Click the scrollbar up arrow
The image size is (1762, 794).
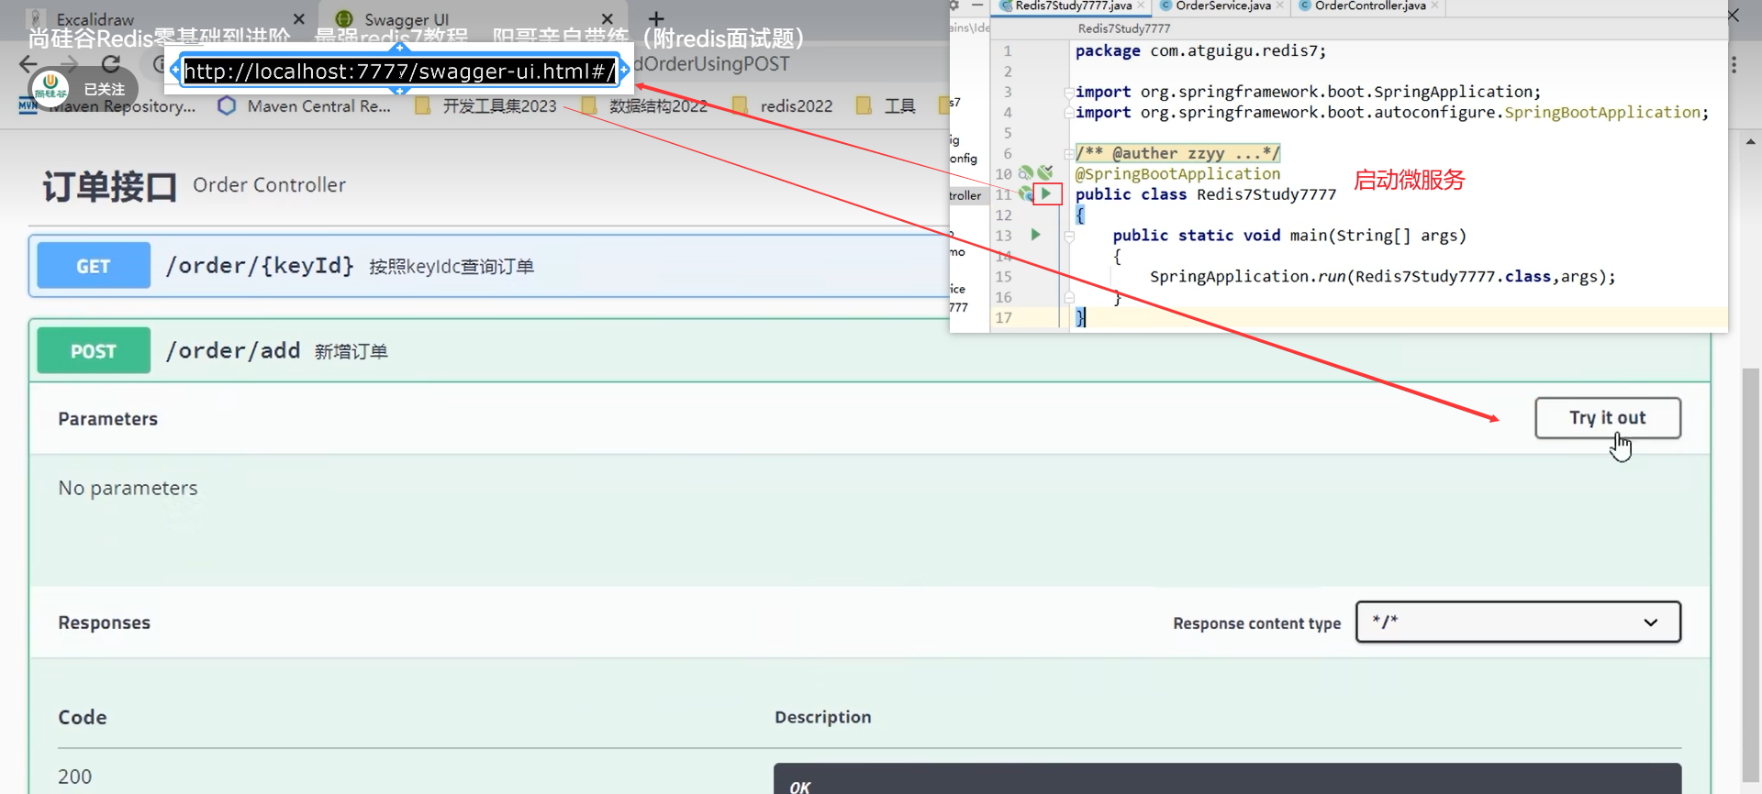[1751, 142]
